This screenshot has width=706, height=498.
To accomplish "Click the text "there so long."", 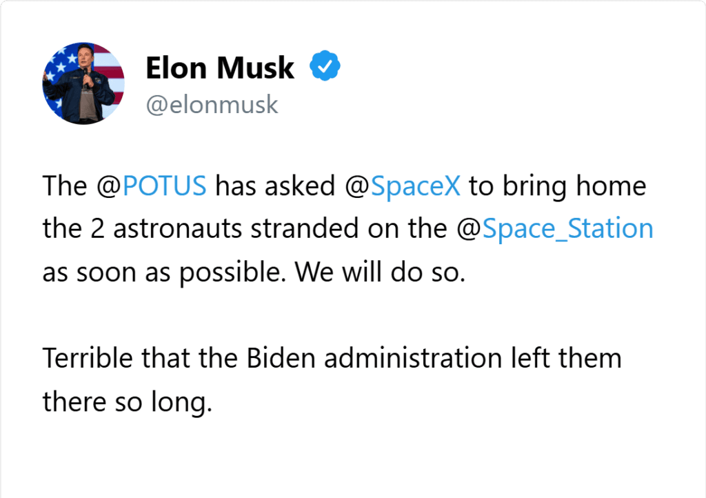I will pyautogui.click(x=127, y=401).
